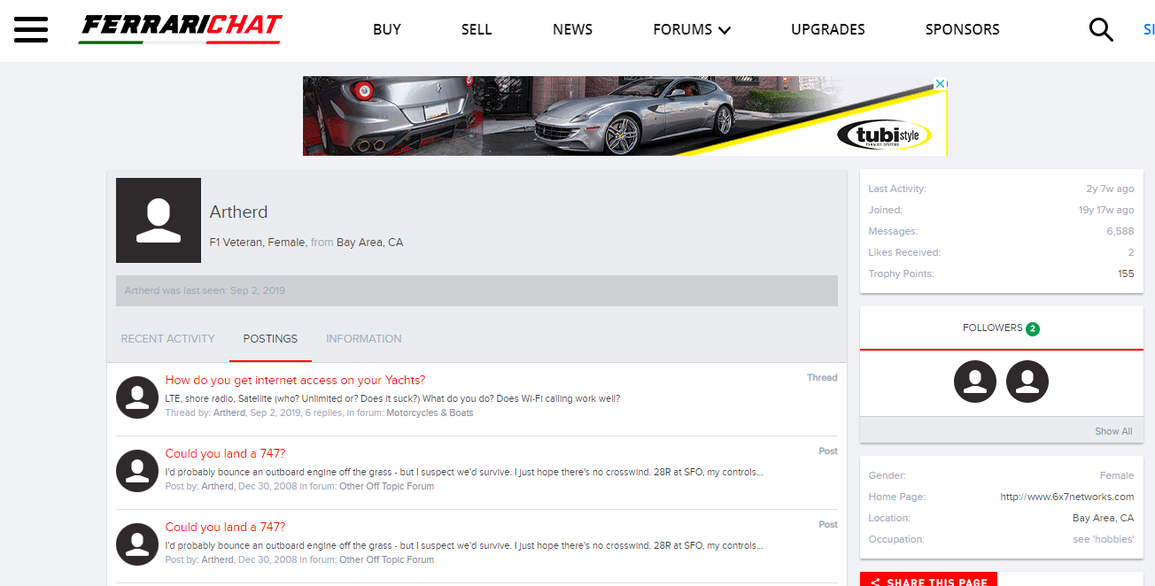Click the Likes Received value 2
Image resolution: width=1155 pixels, height=586 pixels.
[1131, 252]
